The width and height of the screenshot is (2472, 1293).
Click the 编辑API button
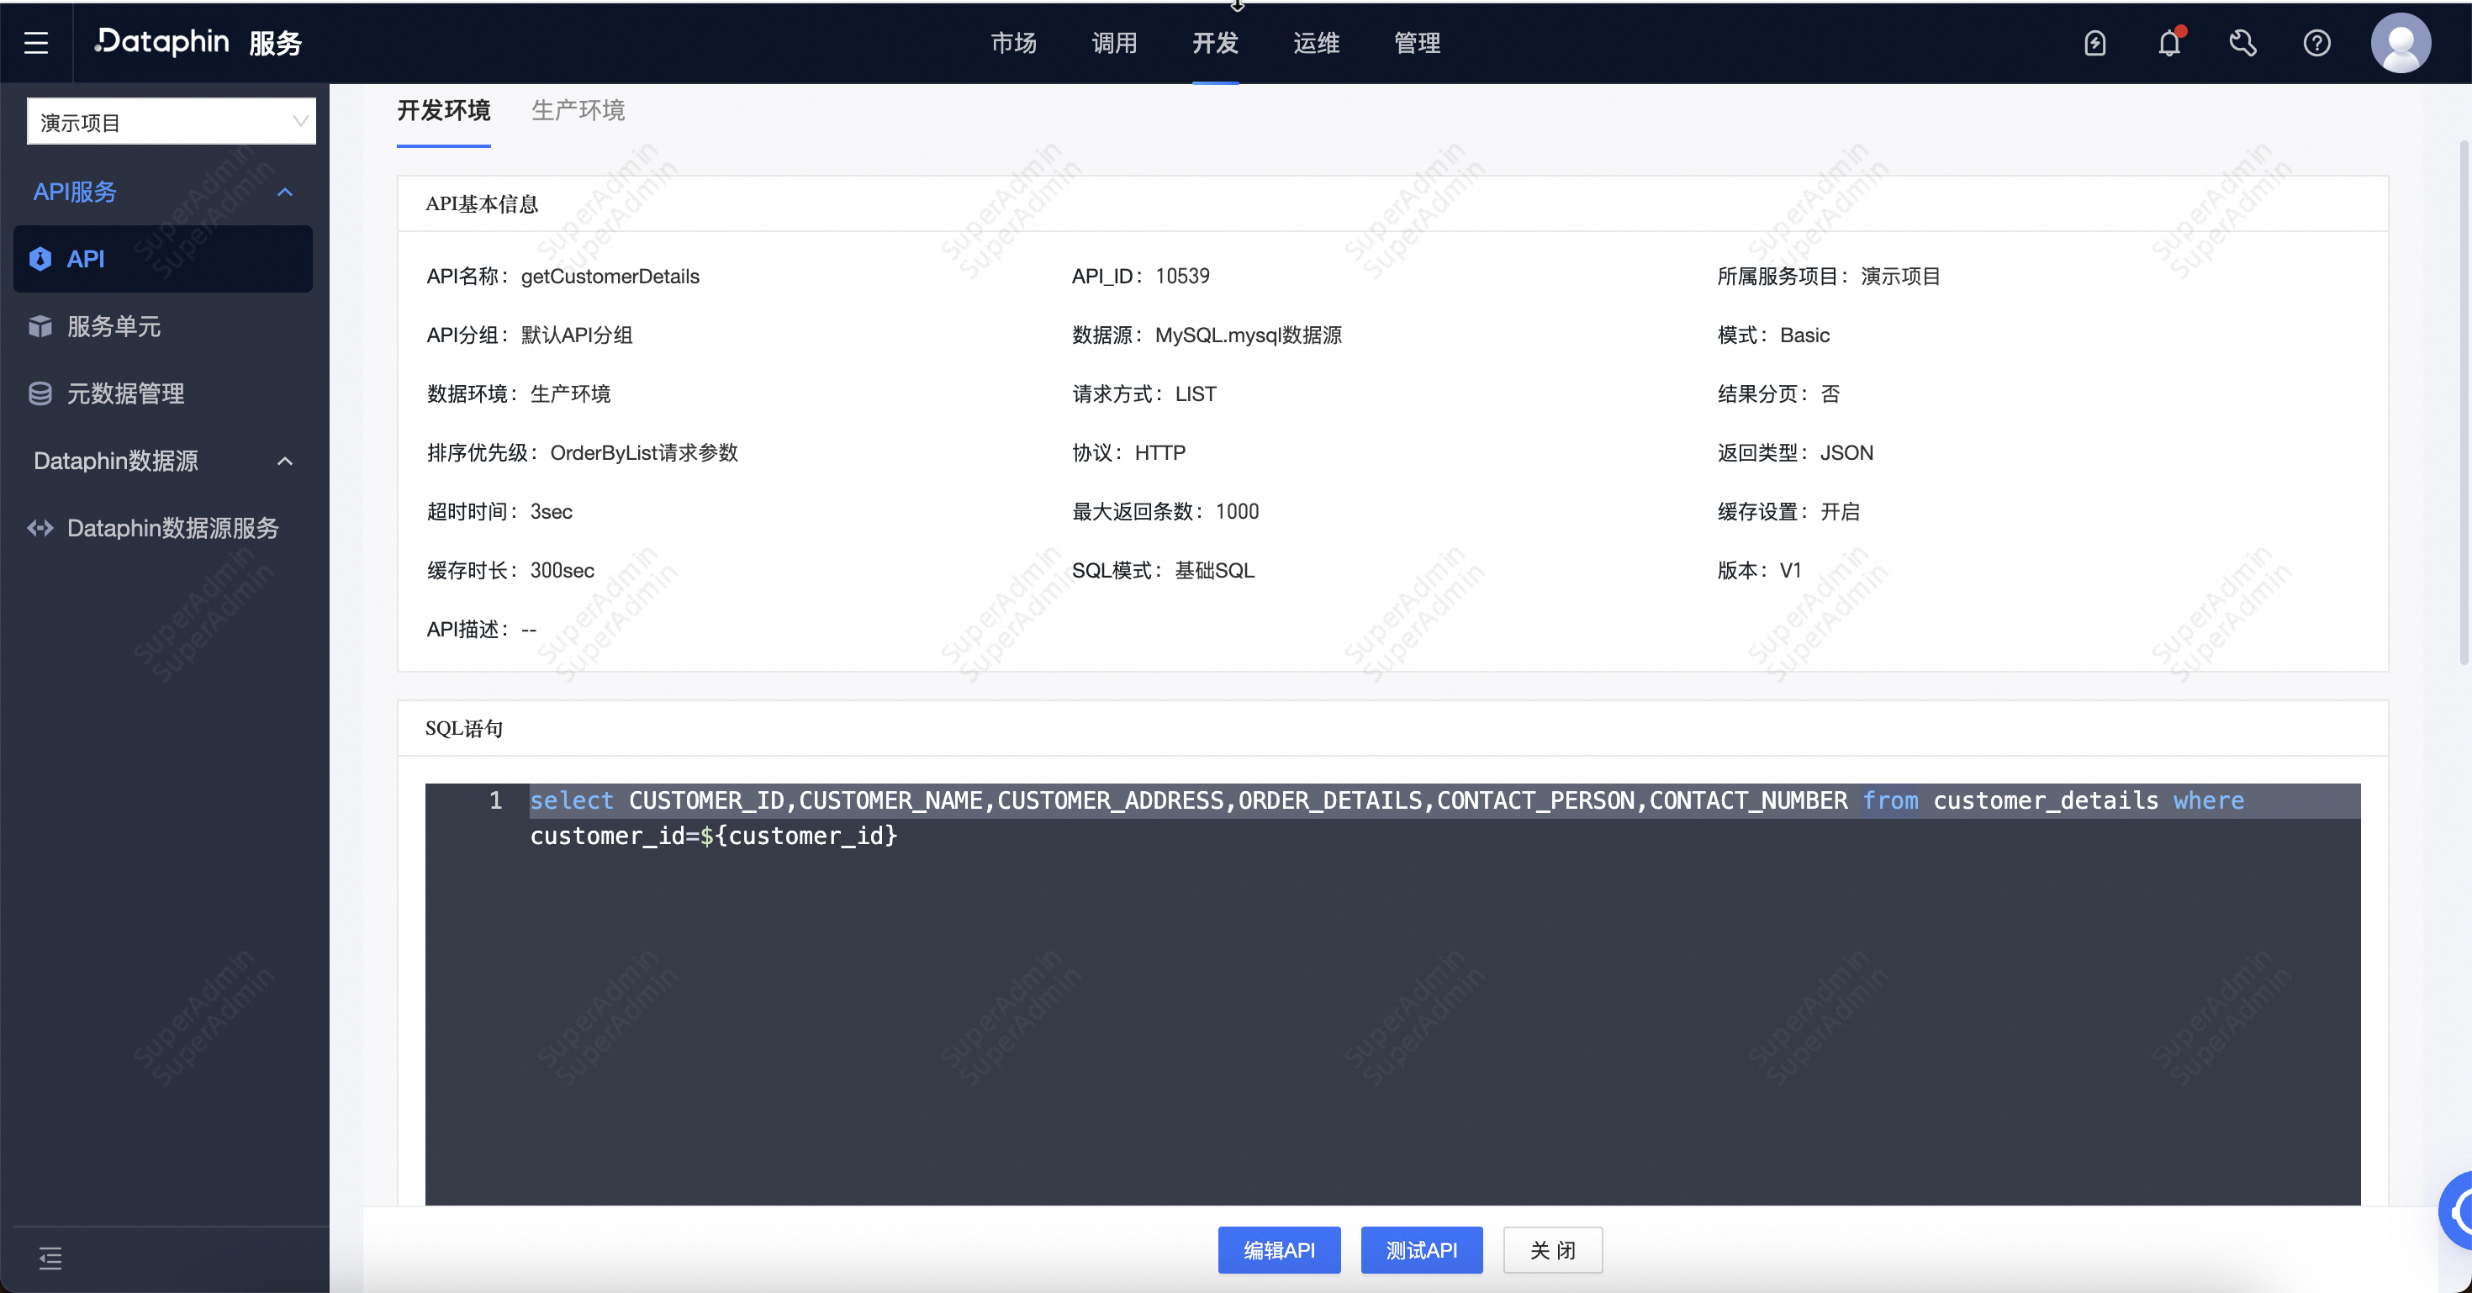click(x=1278, y=1250)
